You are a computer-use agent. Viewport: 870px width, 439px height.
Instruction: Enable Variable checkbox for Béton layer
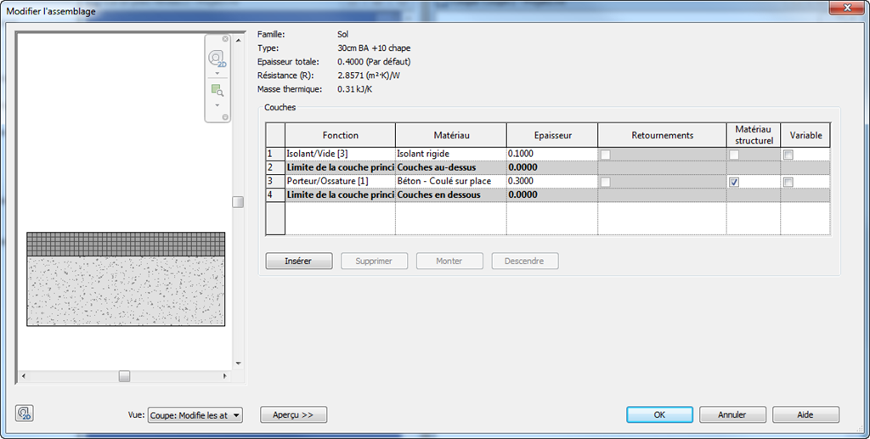[788, 183]
